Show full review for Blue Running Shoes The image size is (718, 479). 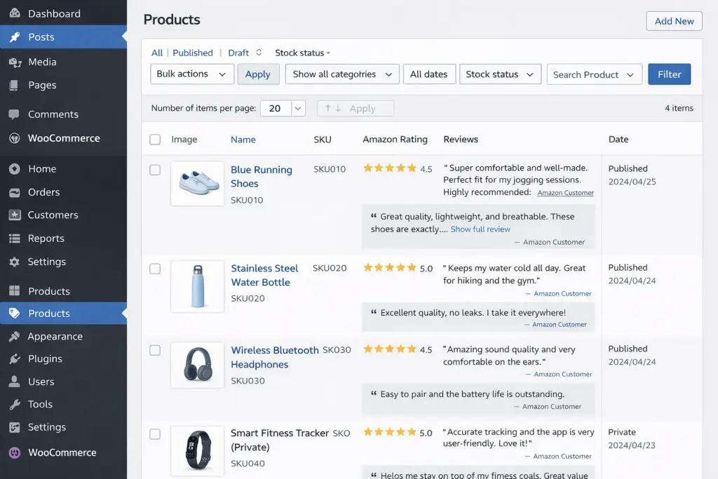click(480, 229)
